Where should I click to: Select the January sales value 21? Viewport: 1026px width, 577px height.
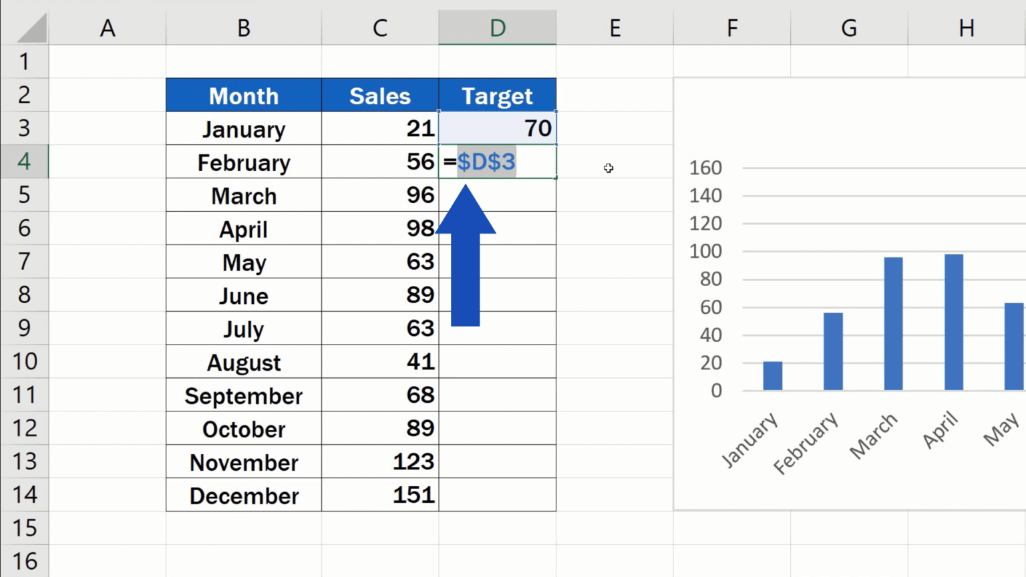coord(379,128)
